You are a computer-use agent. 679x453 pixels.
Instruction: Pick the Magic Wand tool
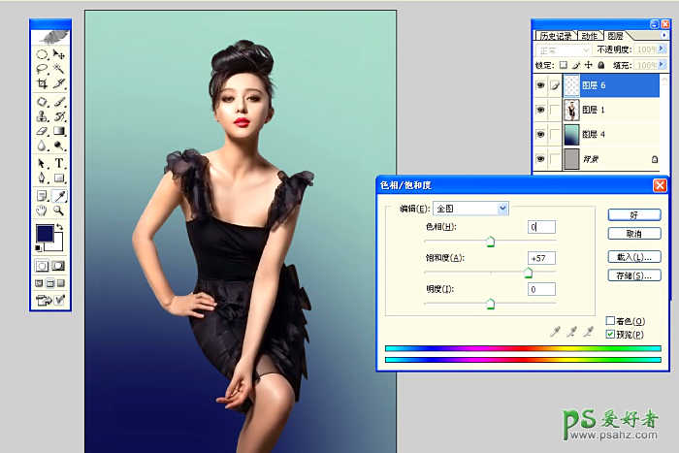coord(59,69)
